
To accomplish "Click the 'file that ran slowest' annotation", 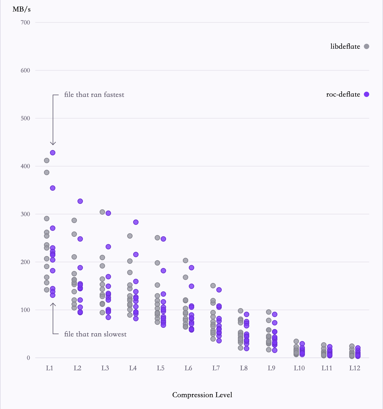I will tap(95, 334).
